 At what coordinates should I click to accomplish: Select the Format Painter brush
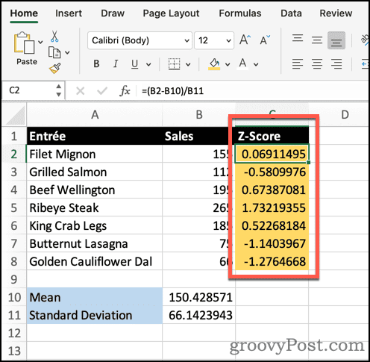[x=55, y=69]
